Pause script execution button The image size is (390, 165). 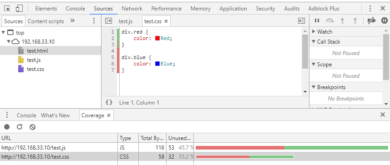(317, 20)
